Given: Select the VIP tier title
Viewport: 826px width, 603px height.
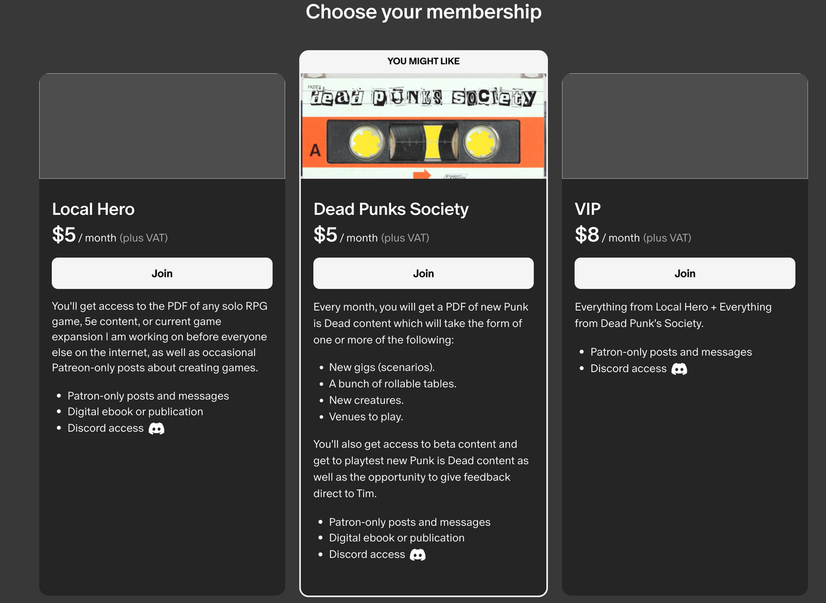Looking at the screenshot, I should point(588,209).
